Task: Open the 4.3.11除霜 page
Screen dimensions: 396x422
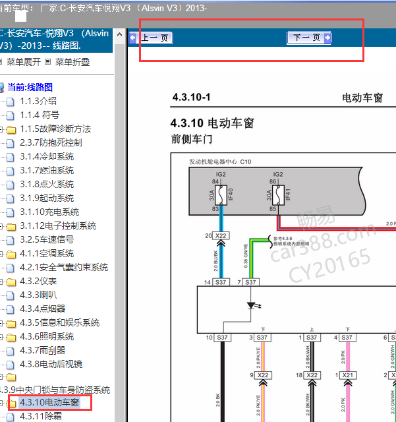Action: [41, 416]
